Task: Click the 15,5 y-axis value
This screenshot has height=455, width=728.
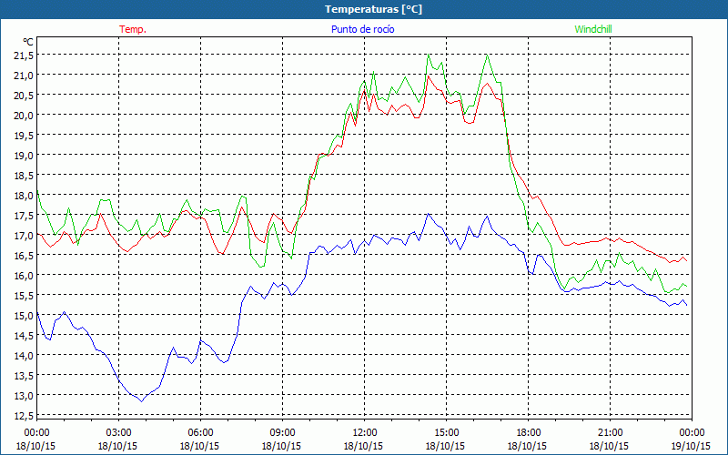Action: click(x=24, y=295)
